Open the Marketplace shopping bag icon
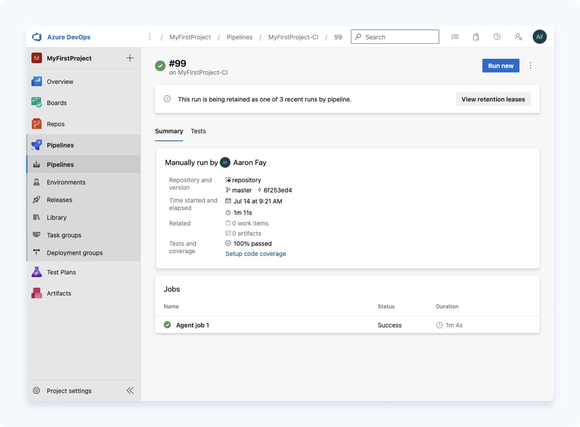 [476, 37]
